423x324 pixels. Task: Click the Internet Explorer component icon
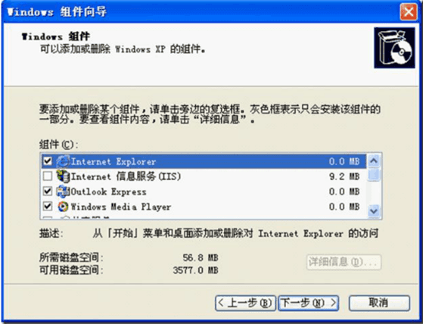point(63,161)
